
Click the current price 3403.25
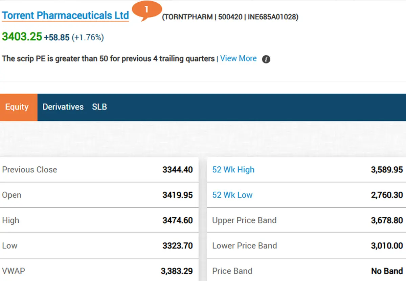(x=22, y=37)
